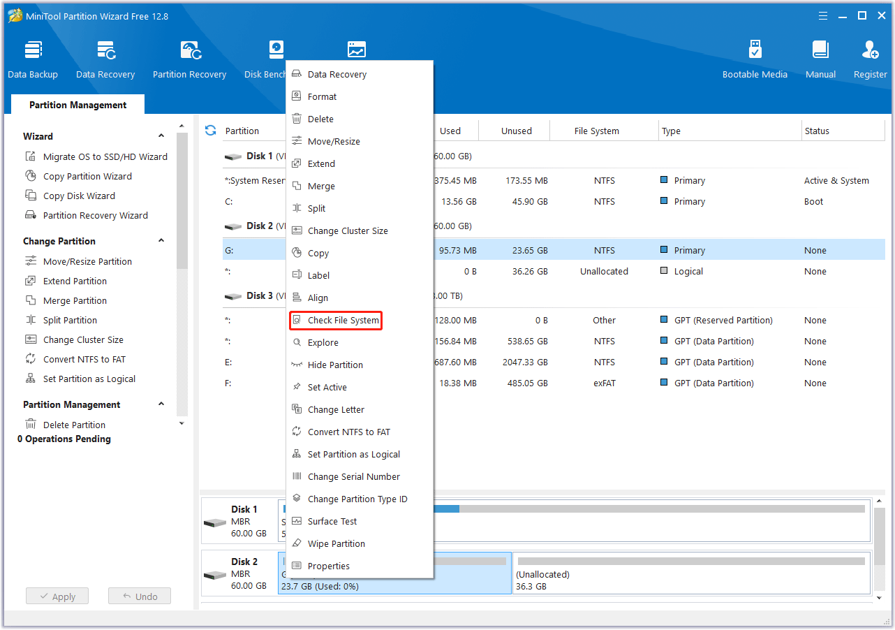Image resolution: width=895 pixels, height=630 pixels.
Task: Click the Undo button
Action: [140, 596]
